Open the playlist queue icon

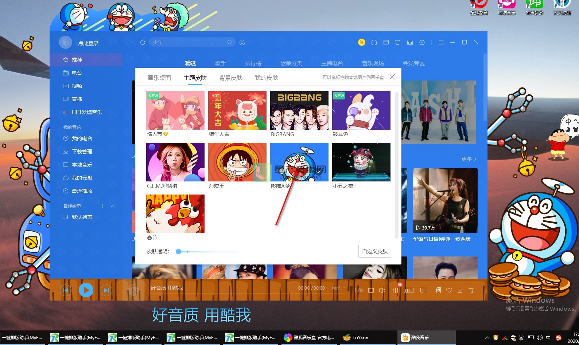point(471,290)
